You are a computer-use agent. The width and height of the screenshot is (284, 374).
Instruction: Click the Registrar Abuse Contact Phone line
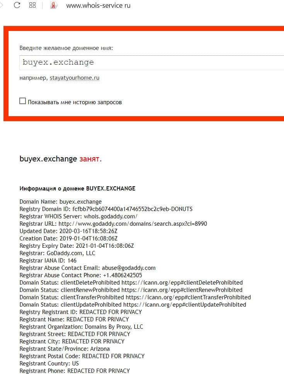click(81, 276)
